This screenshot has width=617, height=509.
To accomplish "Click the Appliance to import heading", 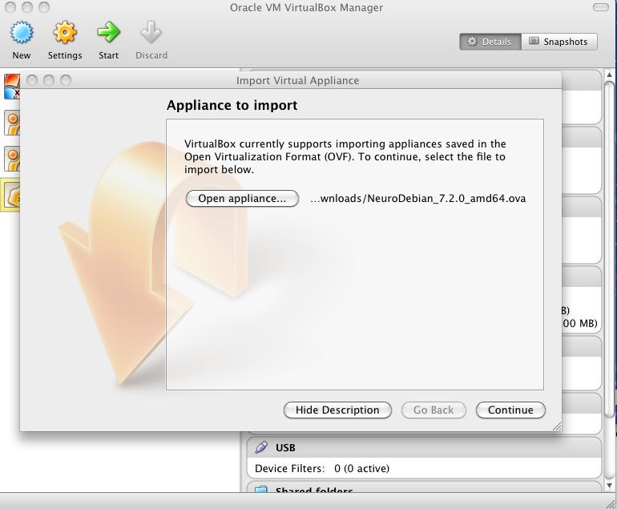I will pos(232,106).
